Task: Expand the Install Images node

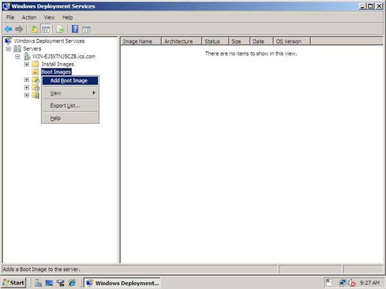Action: [26, 64]
